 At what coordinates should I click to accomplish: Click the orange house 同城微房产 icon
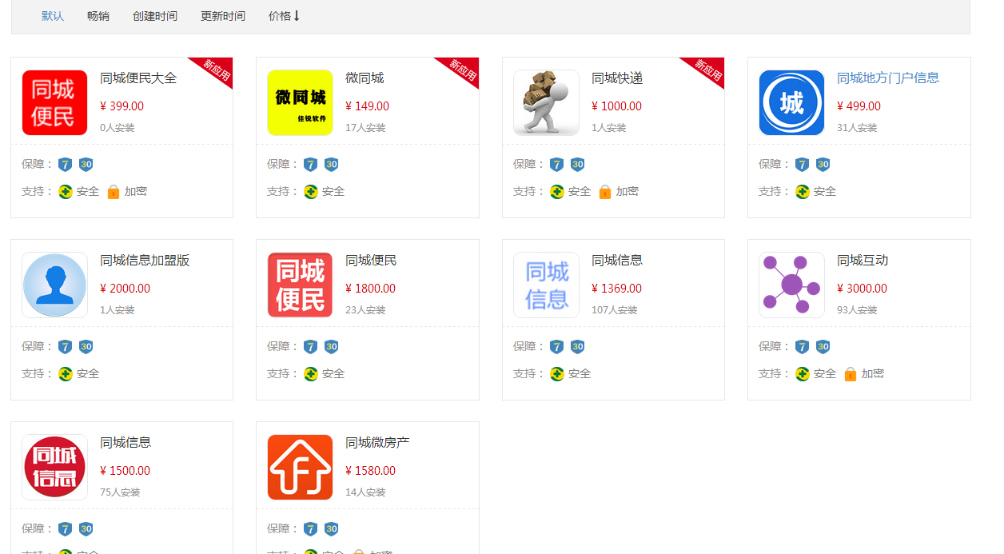pos(300,468)
